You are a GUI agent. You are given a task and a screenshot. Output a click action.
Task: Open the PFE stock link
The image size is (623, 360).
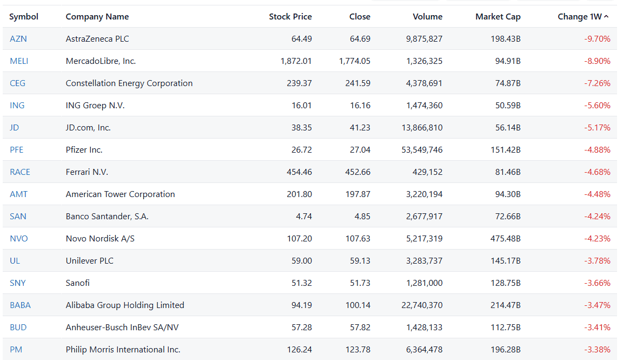17,150
